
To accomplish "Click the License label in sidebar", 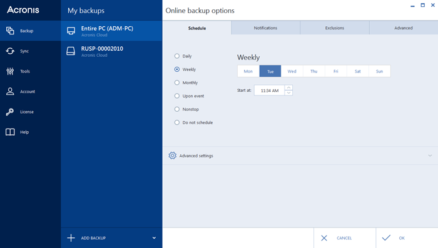I will pos(27,112).
